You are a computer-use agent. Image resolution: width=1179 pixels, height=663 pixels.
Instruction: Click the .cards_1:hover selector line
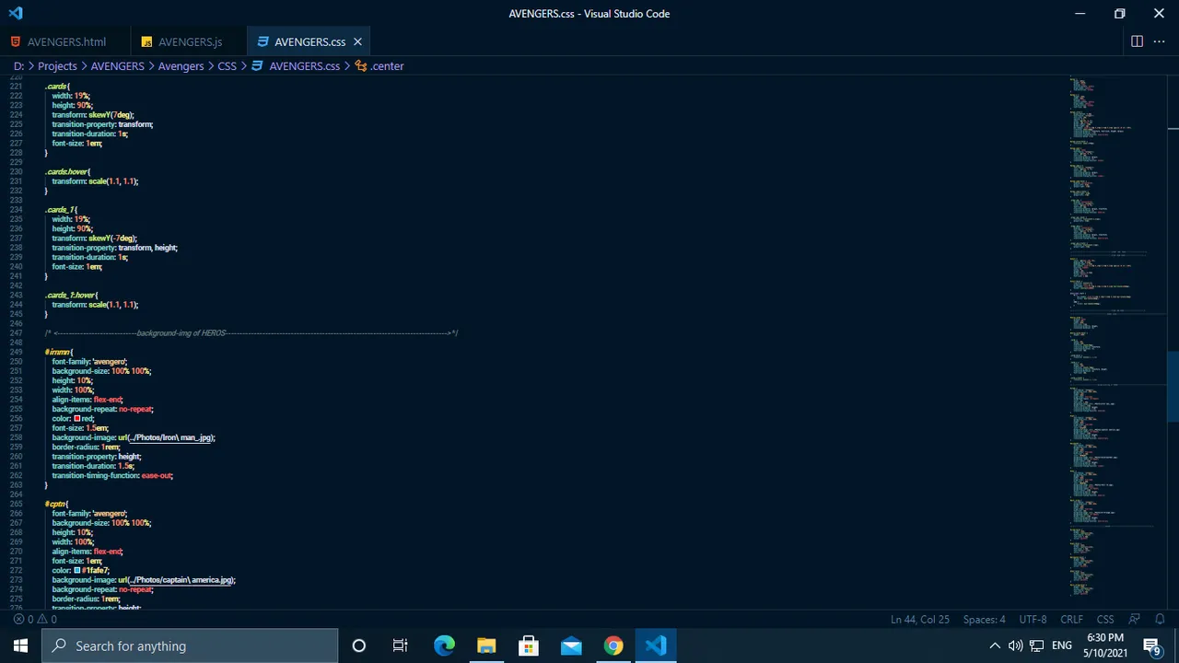[x=71, y=295]
